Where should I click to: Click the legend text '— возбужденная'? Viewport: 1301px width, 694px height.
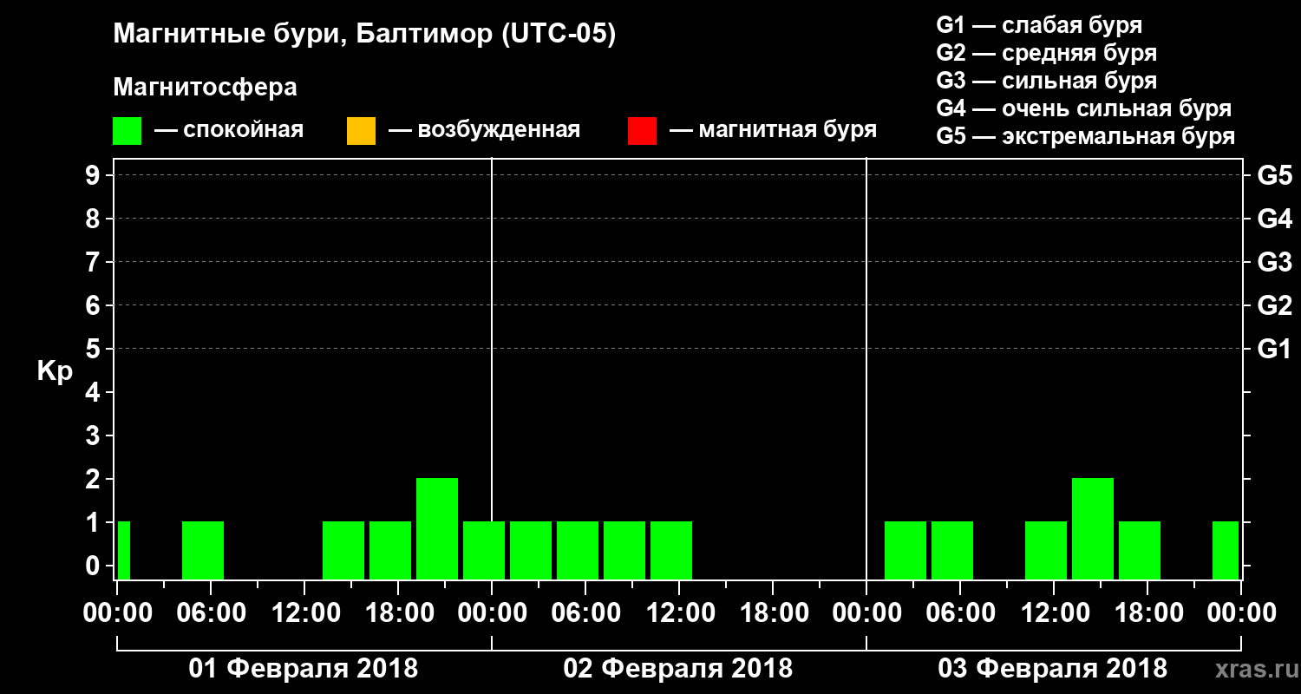[x=484, y=130]
